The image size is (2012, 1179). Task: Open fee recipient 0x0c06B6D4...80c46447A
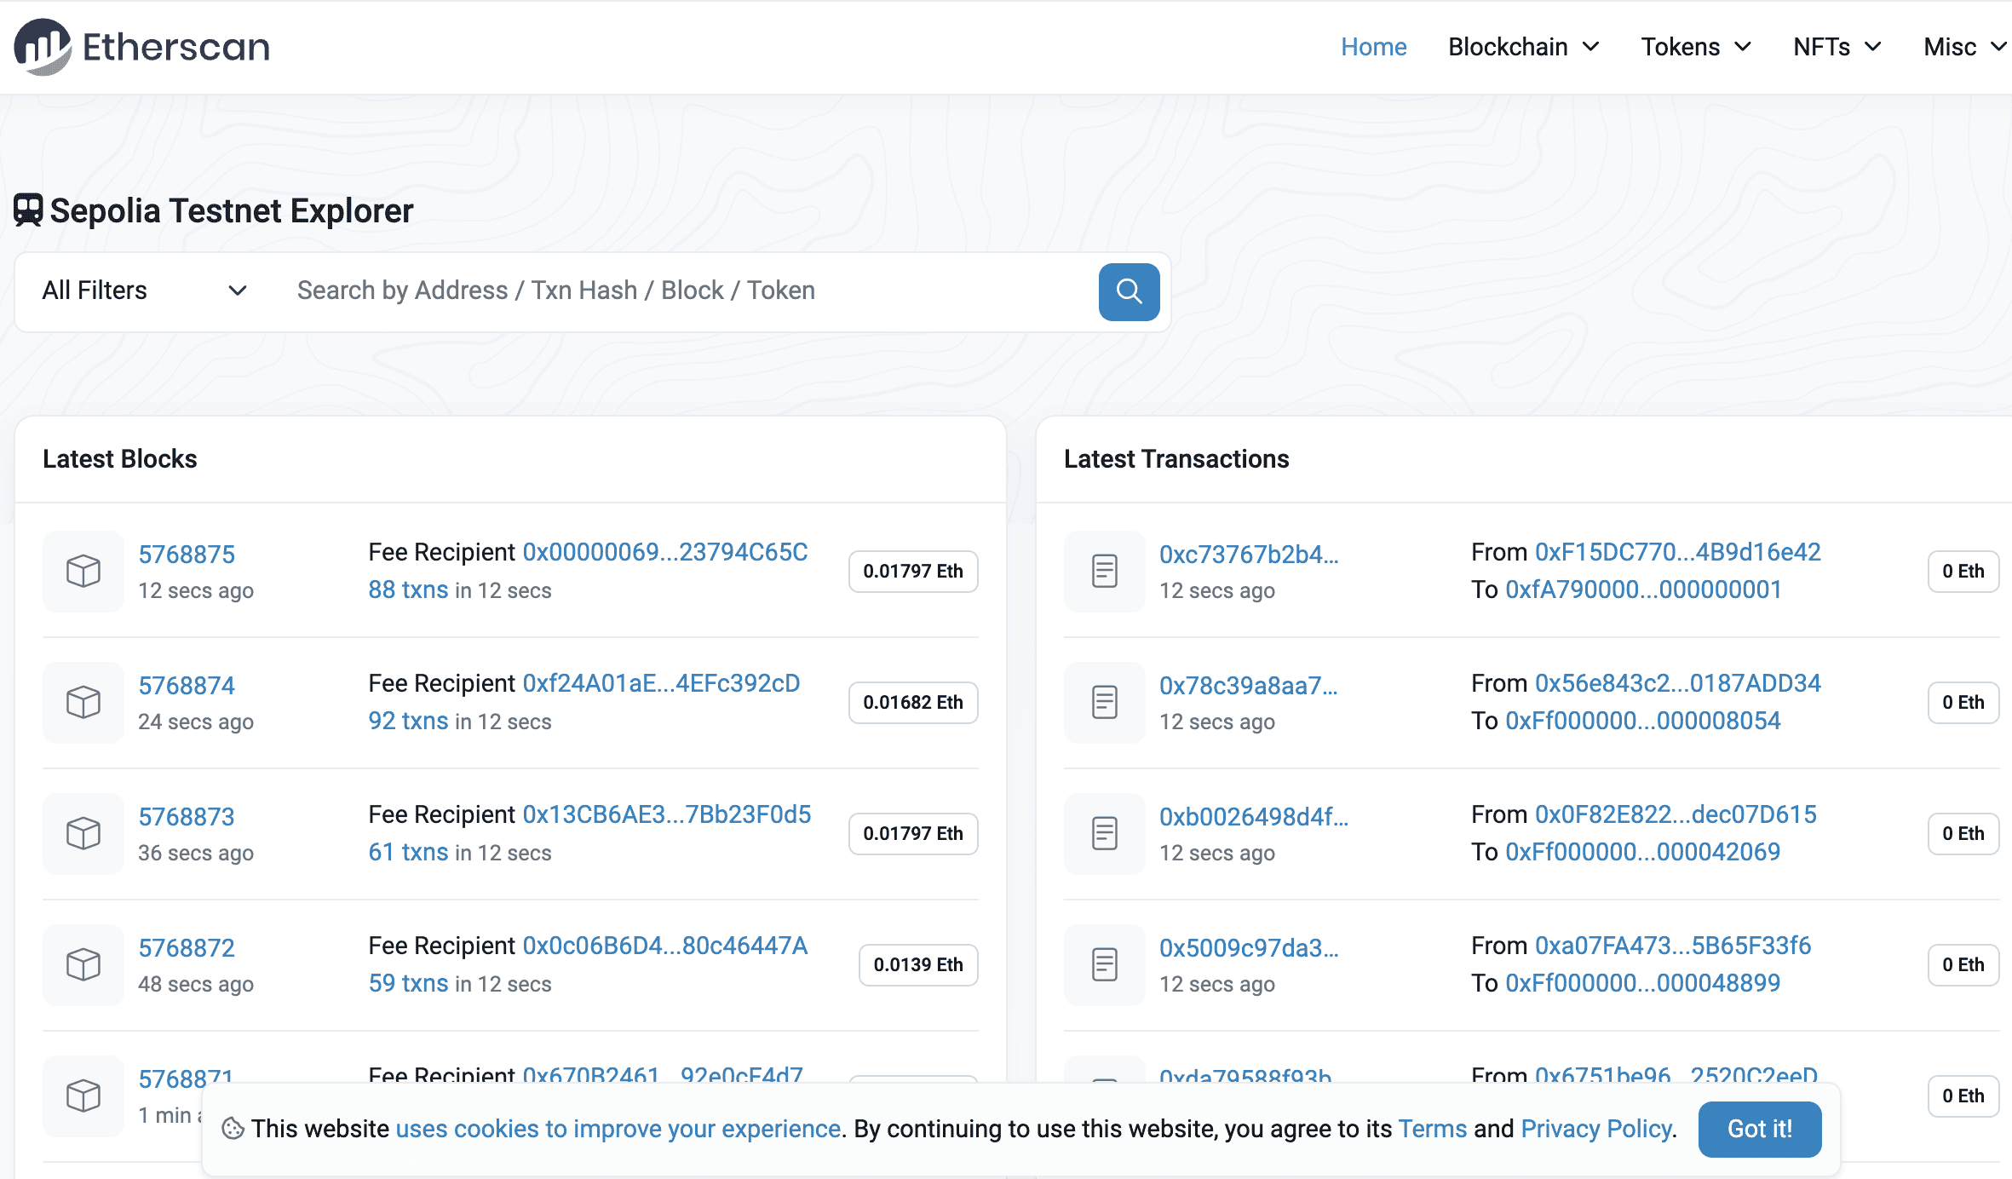pos(665,946)
